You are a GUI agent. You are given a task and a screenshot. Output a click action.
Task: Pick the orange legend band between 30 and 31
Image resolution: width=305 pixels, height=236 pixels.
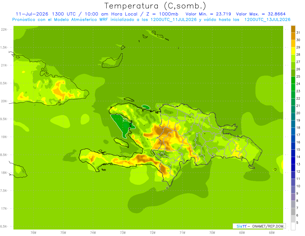click(x=293, y=36)
